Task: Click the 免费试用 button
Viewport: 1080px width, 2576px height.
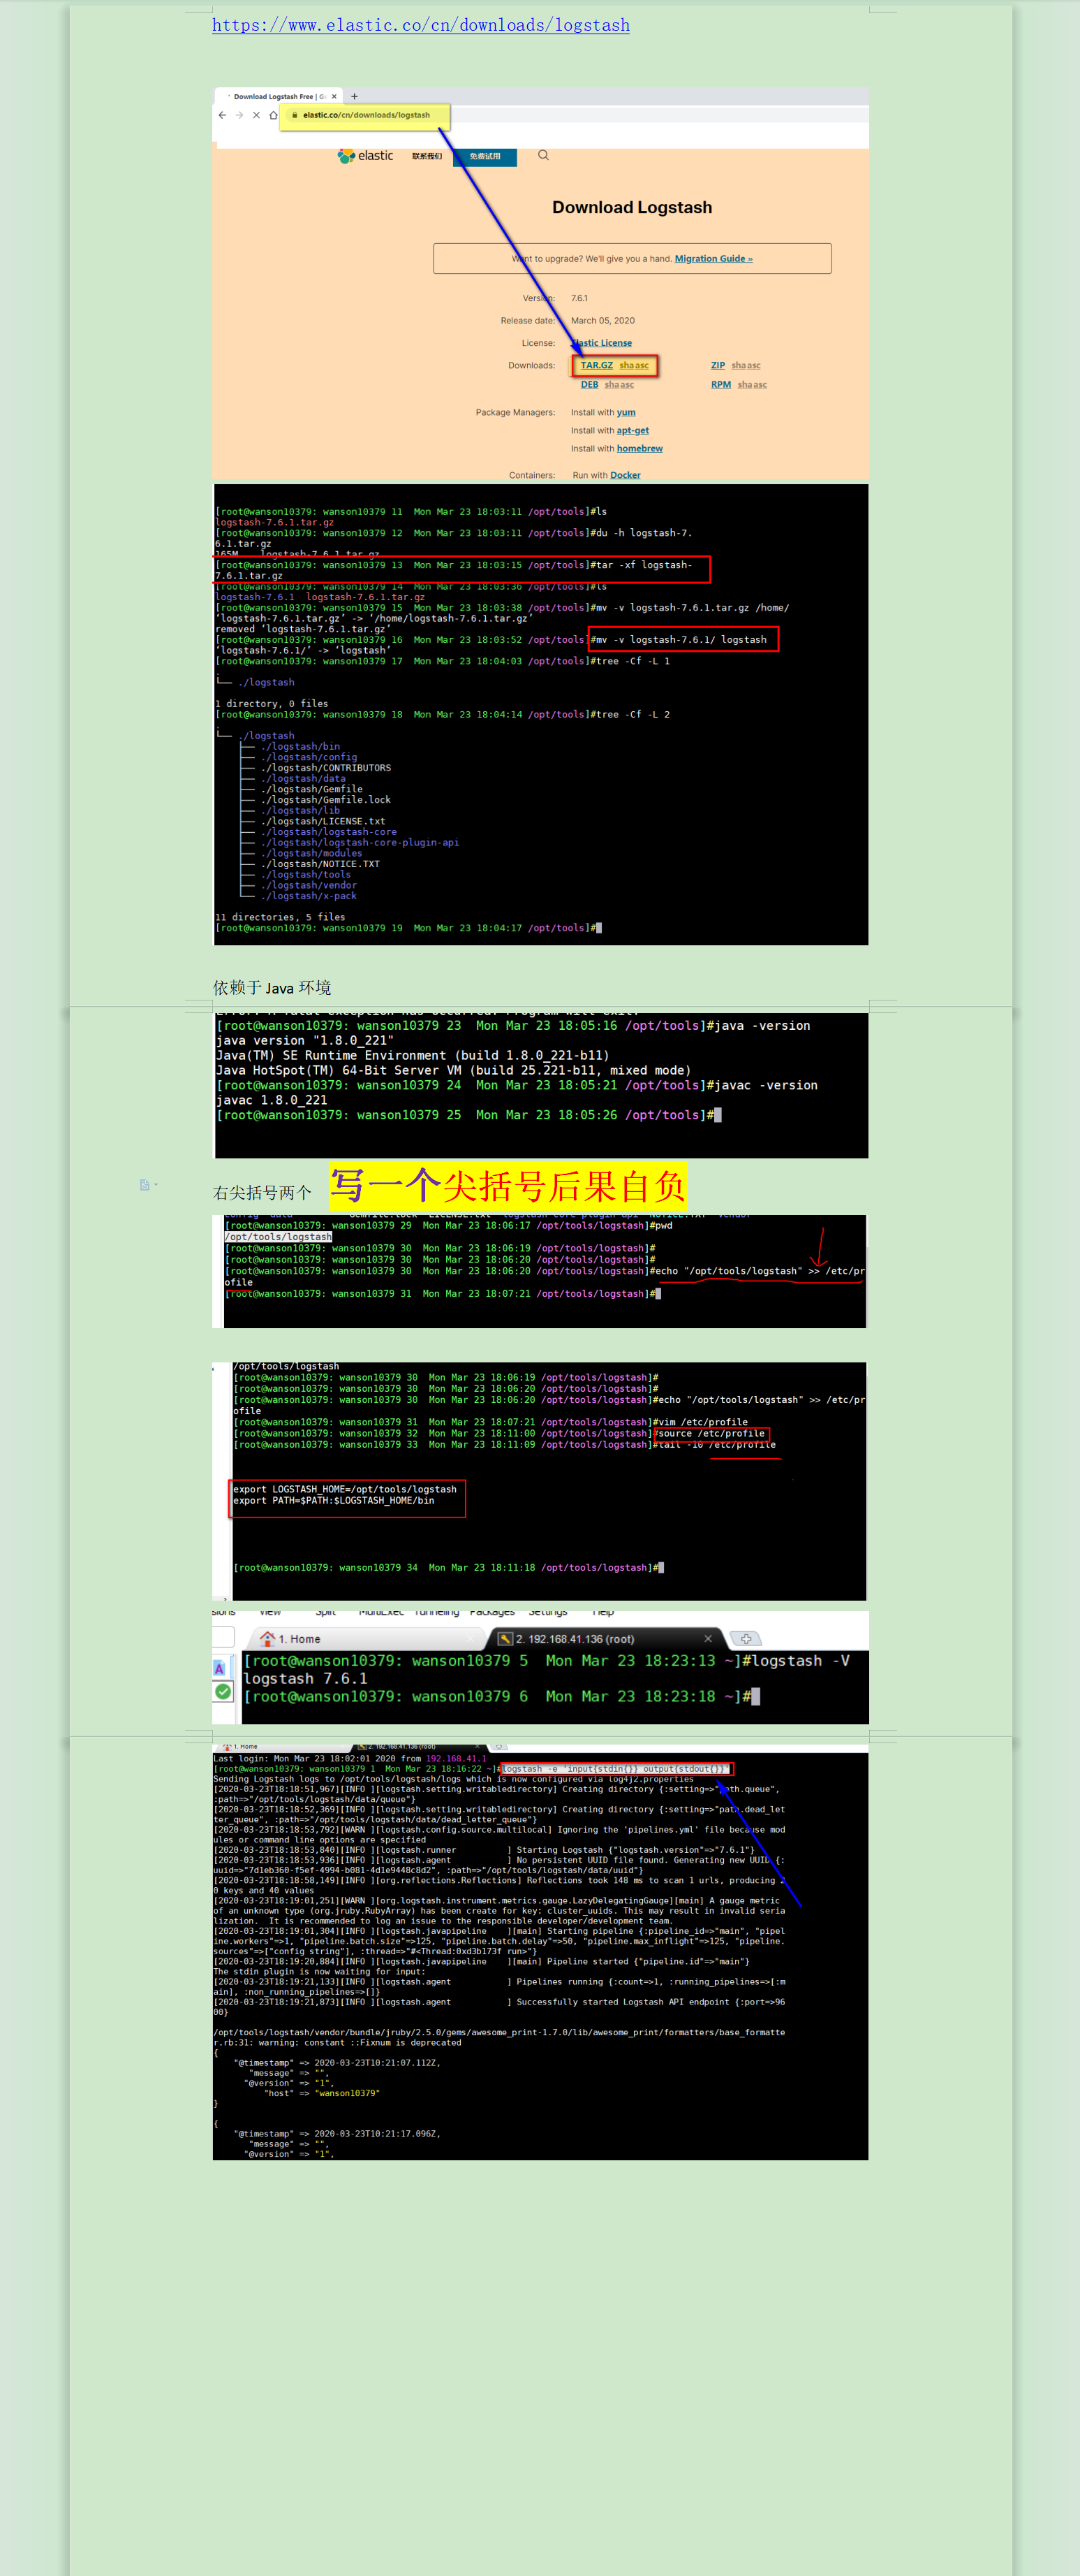Action: coord(484,157)
